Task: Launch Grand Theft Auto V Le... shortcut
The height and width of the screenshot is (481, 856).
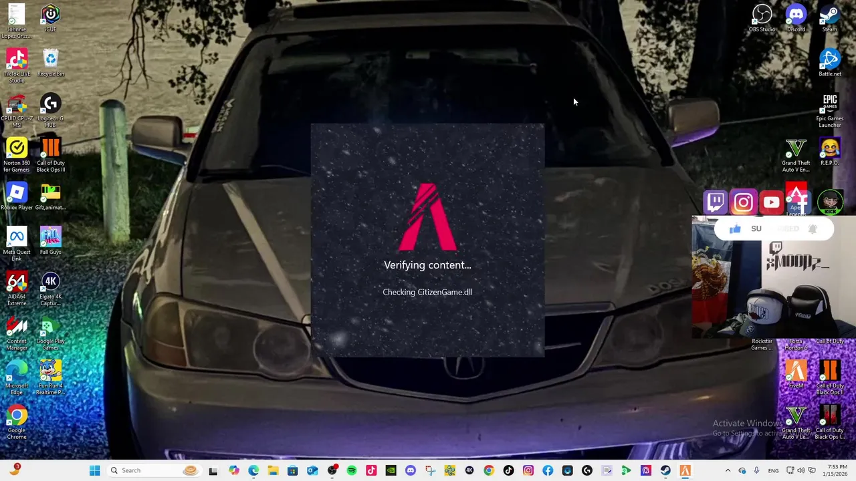Action: (796, 422)
